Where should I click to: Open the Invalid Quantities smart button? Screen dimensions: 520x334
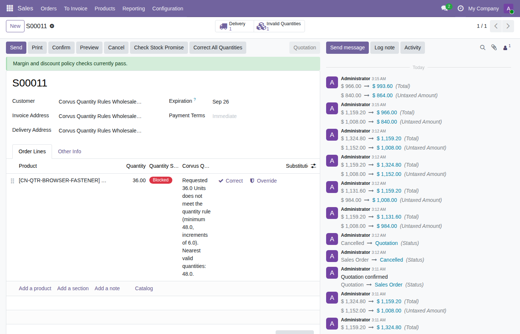pyautogui.click(x=279, y=26)
